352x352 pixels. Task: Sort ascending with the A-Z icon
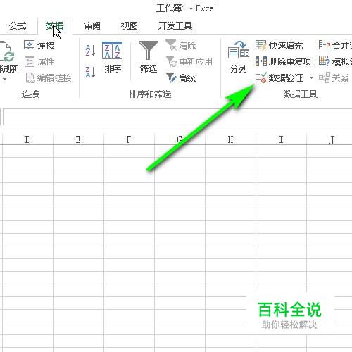point(90,51)
